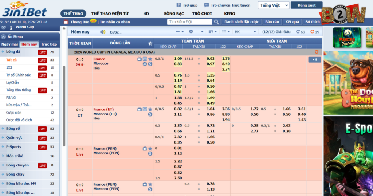Viewport: 373px width, 196px height.
Task: Open the SÒNG BẠC casino tab
Action: [174, 13]
